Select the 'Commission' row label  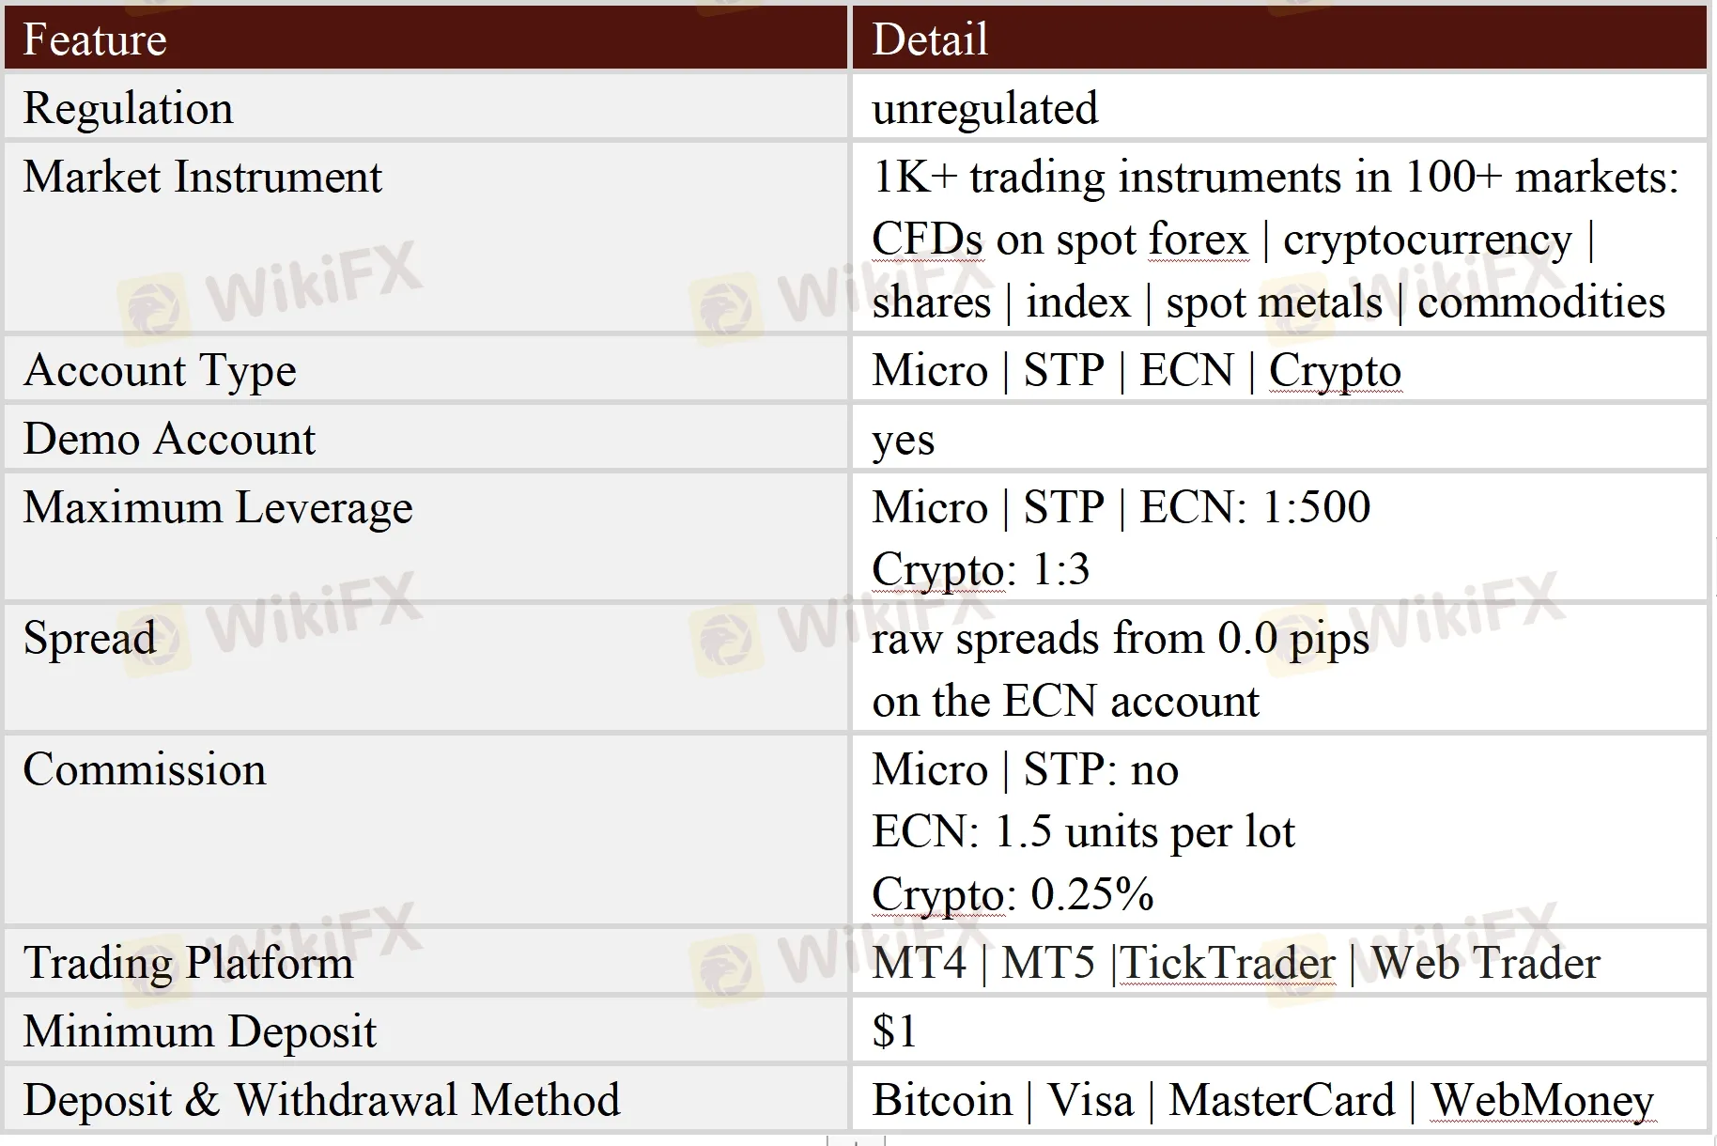145,769
